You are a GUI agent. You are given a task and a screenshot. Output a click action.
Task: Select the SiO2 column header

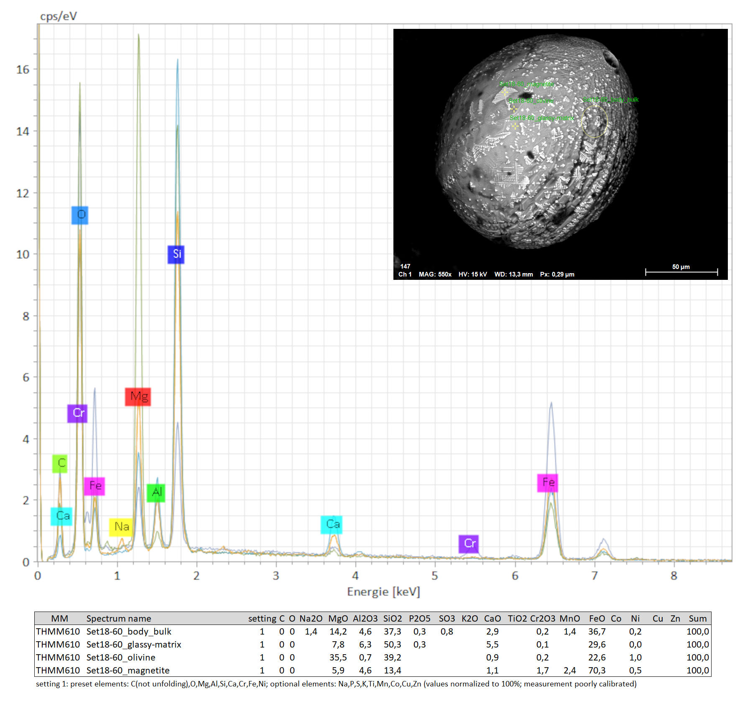click(x=392, y=618)
